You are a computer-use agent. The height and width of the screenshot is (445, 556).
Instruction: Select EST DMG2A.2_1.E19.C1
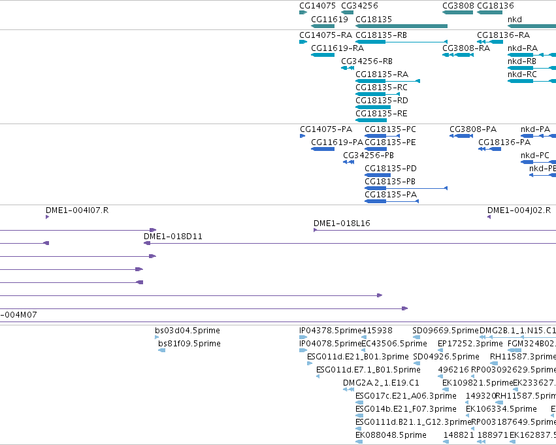coord(381,384)
